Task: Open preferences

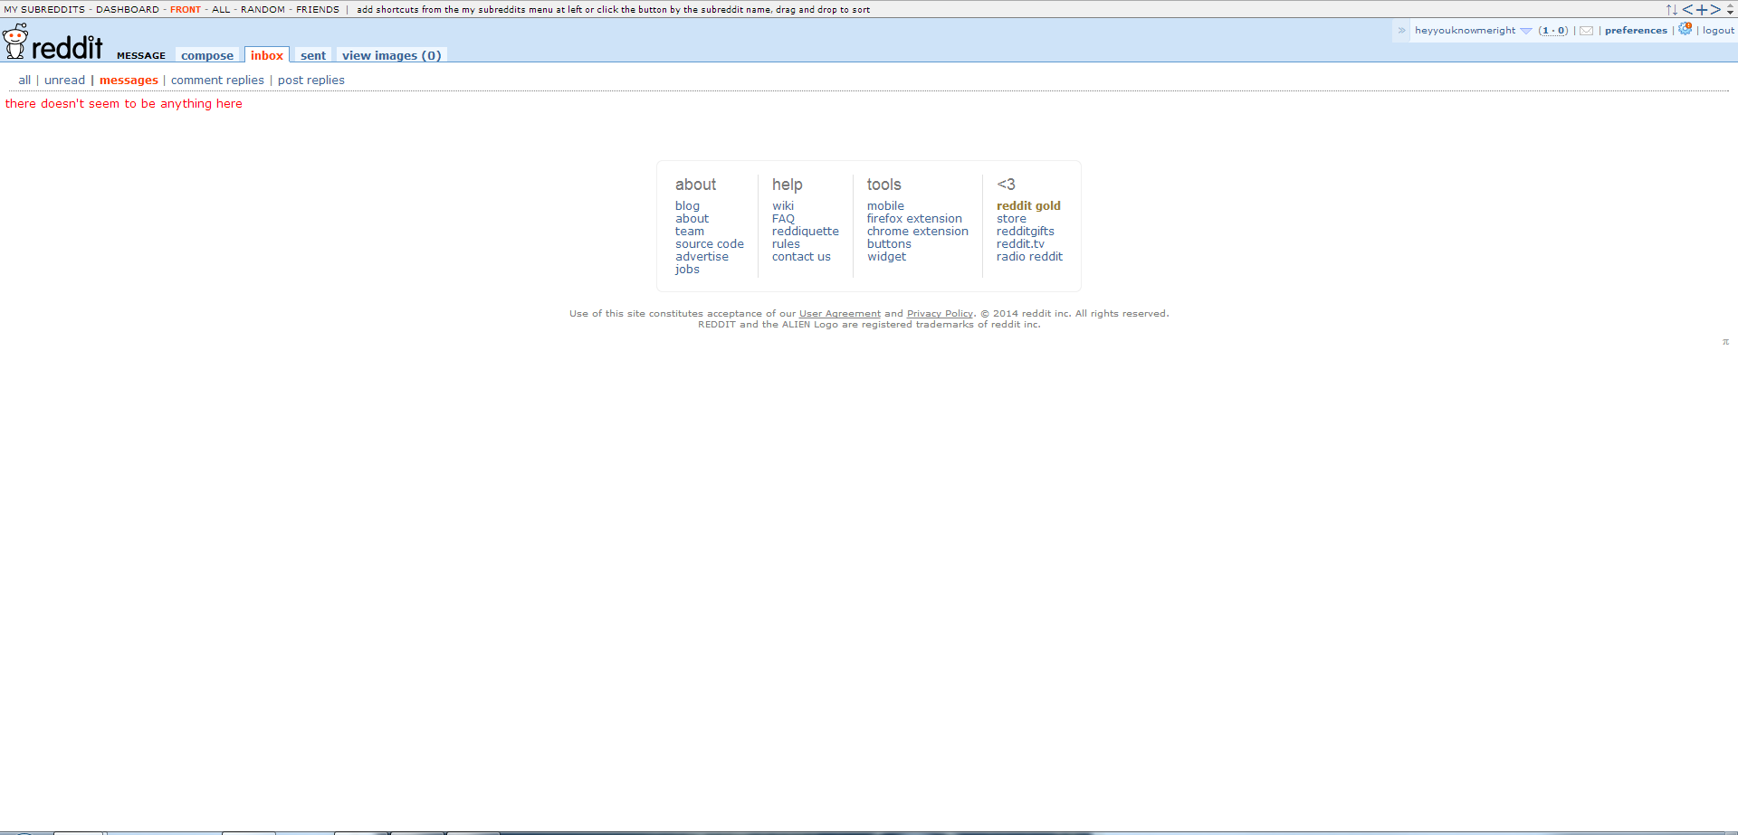Action: [x=1636, y=31]
